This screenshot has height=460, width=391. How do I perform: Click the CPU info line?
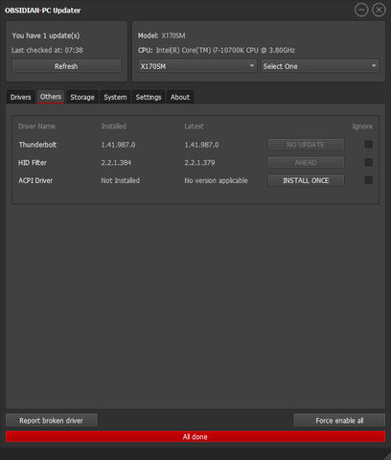(x=217, y=50)
